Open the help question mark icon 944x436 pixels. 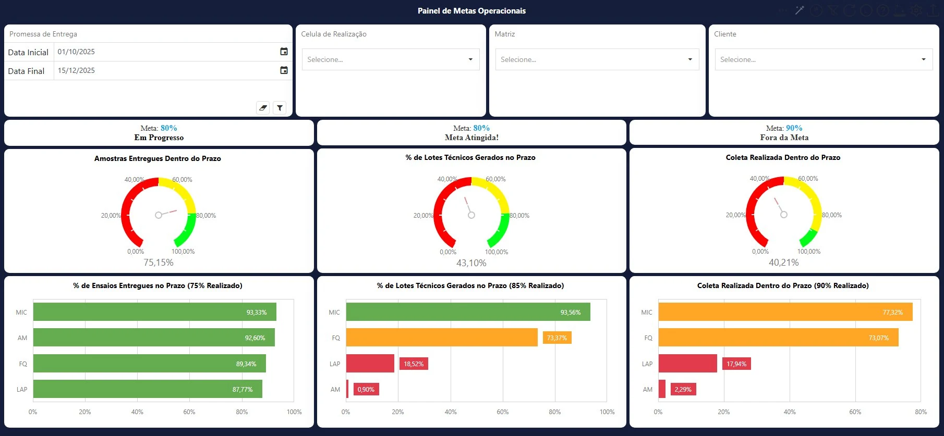click(883, 10)
